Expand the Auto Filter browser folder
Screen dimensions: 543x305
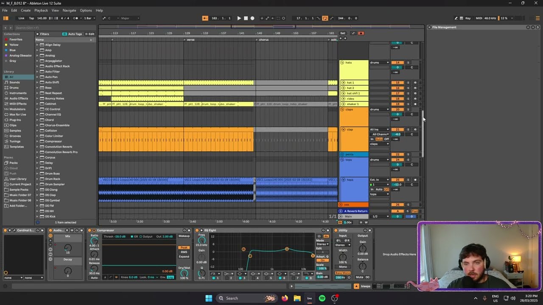click(37, 72)
